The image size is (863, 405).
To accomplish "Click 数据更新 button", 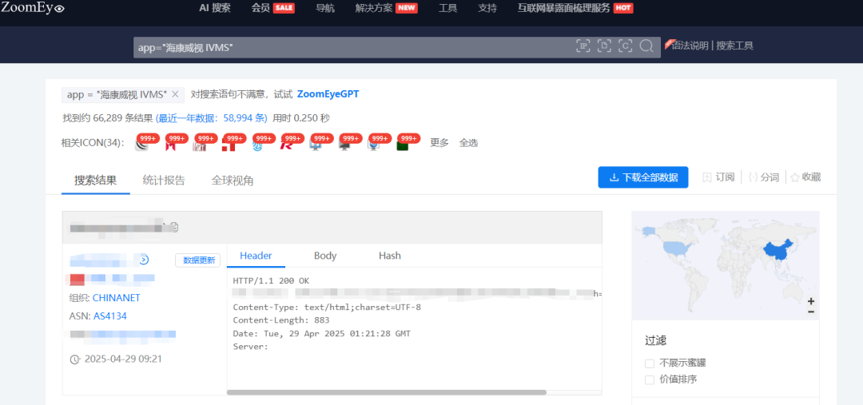I will (198, 260).
